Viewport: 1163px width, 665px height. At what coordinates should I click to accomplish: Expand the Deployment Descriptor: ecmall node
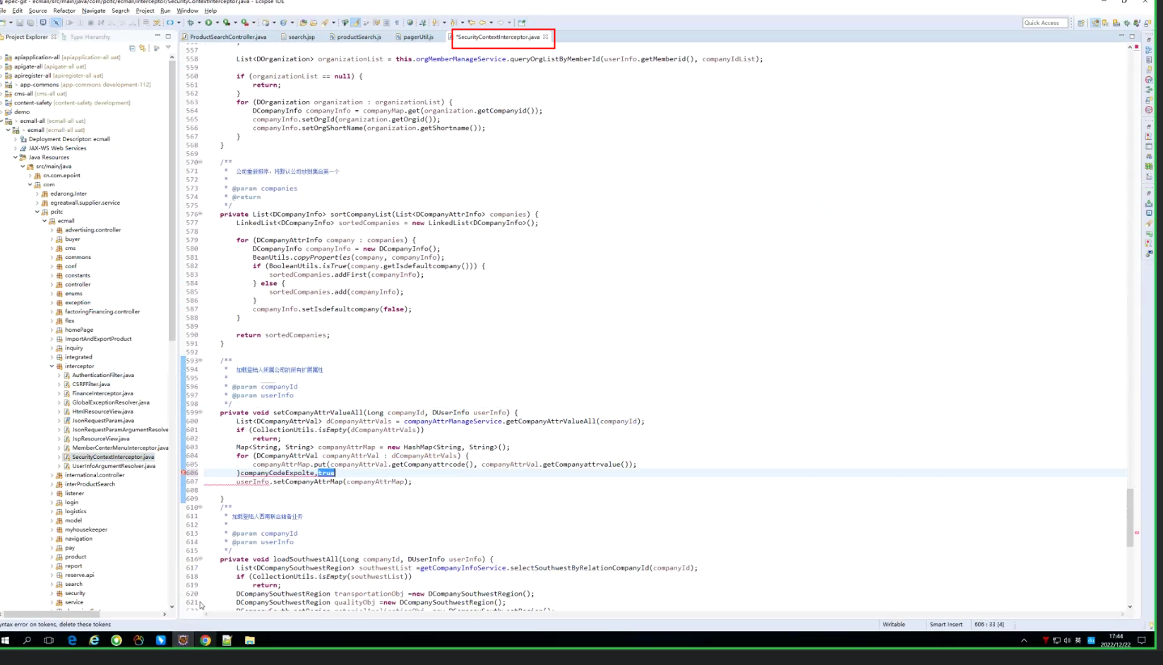[16, 139]
